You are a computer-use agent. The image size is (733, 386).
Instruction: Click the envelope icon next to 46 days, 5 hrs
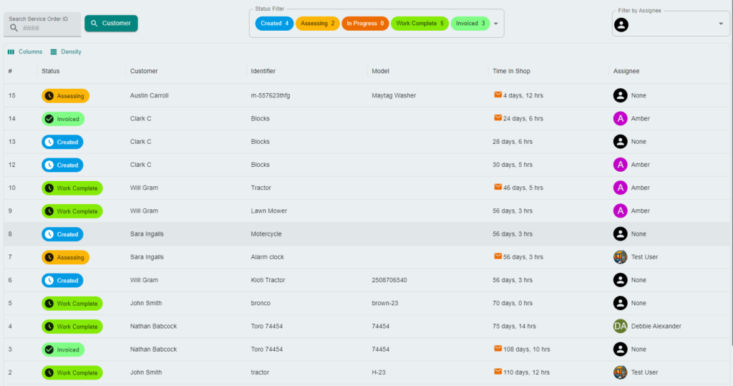pos(498,187)
